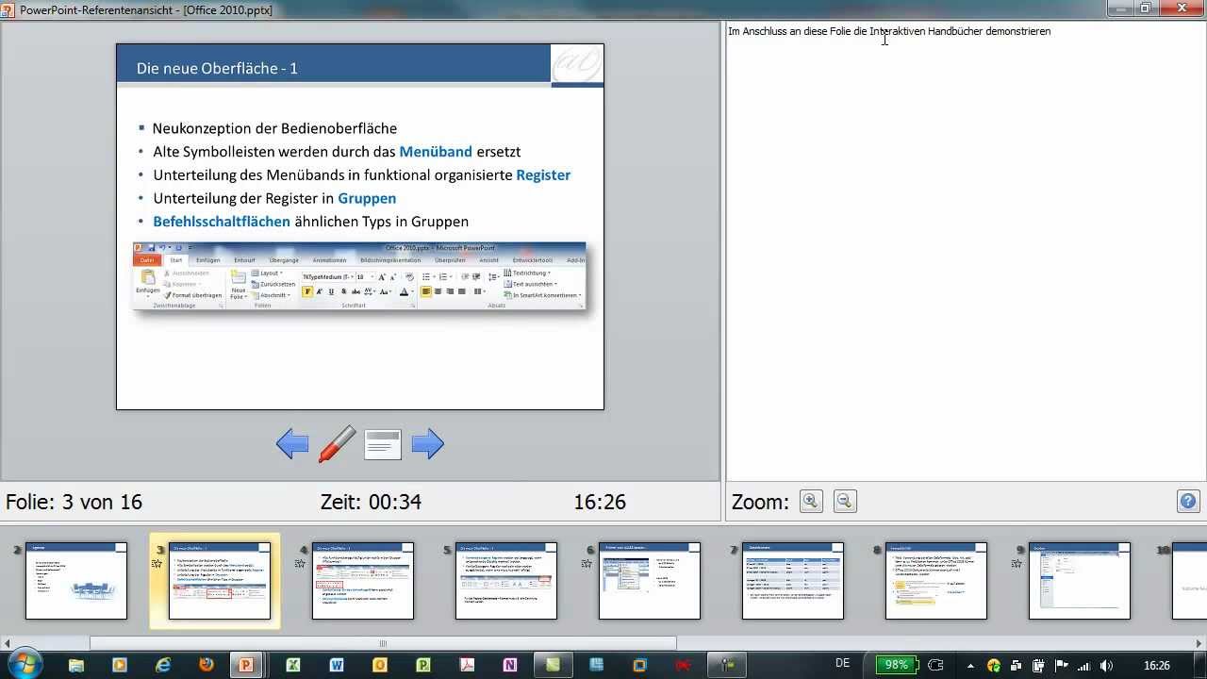1207x679 pixels.
Task: Click the 'Folie: 3 von 16' counter
Action: point(74,502)
